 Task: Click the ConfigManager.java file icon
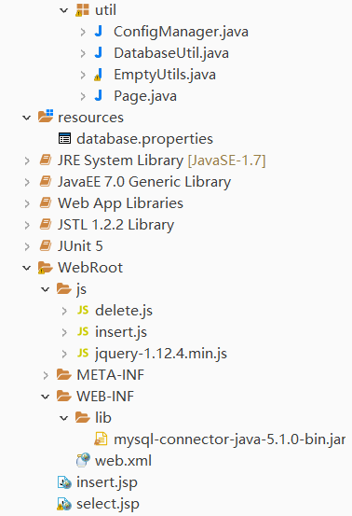[x=99, y=32]
